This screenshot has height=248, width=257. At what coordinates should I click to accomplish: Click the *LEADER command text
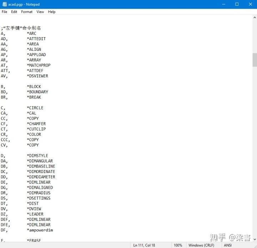(35, 214)
